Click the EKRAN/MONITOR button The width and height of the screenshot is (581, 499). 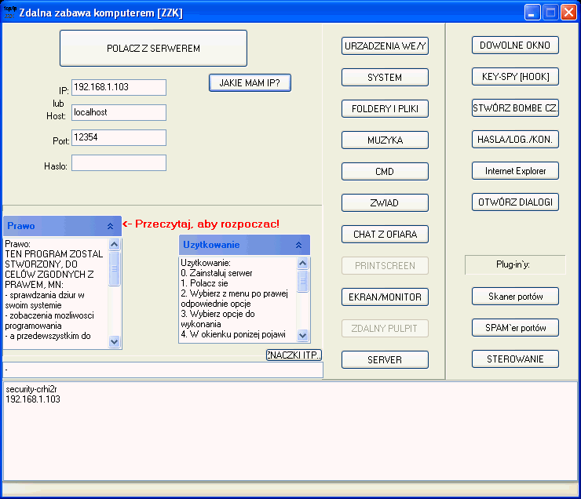click(x=385, y=297)
